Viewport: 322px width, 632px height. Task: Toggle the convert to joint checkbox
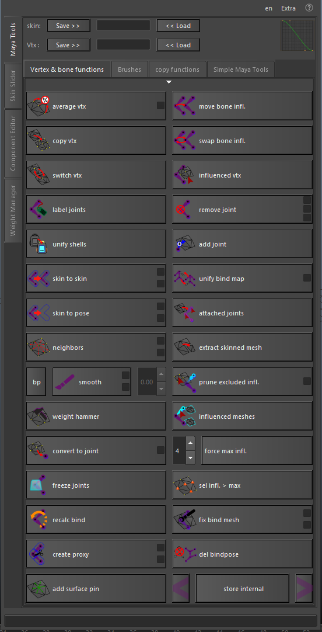(x=160, y=450)
